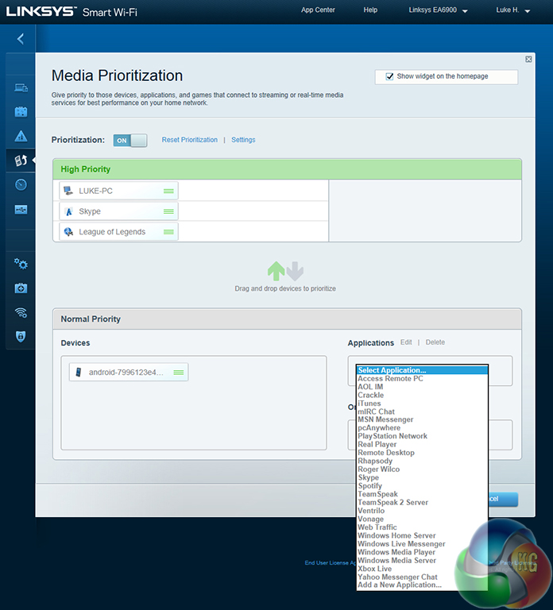The image size is (553, 610).
Task: Select mIRC Chat in the dropdown
Action: tap(422, 411)
